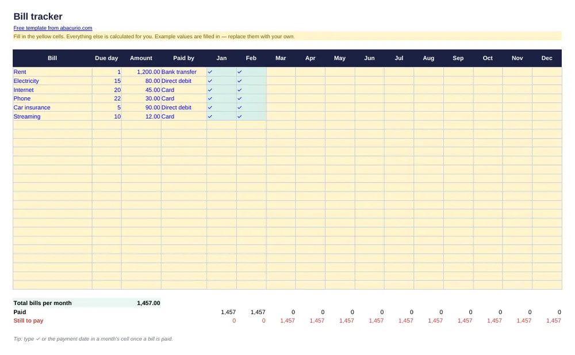Select the Jan column header

[x=221, y=58]
